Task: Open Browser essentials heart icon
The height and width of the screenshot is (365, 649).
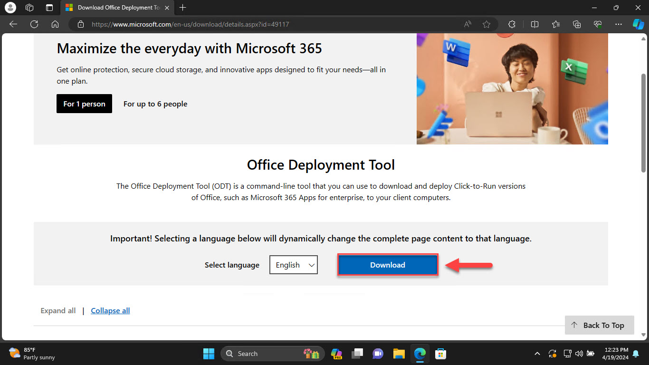Action: tap(598, 24)
